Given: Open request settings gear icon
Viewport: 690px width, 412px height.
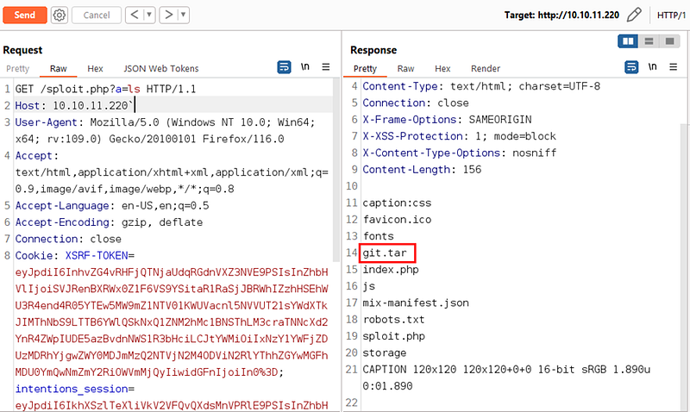Looking at the screenshot, I should pos(60,15).
